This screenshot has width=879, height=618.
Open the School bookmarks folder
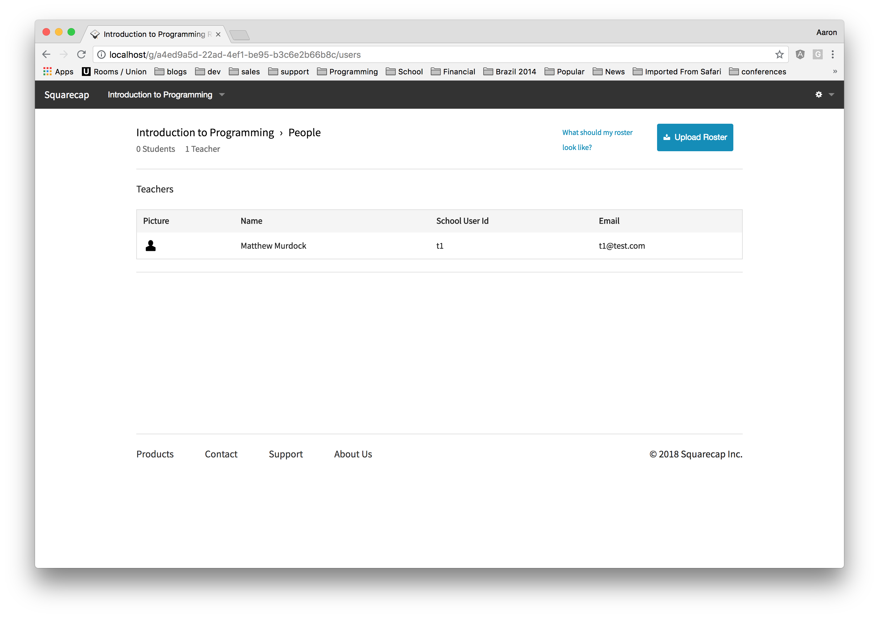[404, 72]
